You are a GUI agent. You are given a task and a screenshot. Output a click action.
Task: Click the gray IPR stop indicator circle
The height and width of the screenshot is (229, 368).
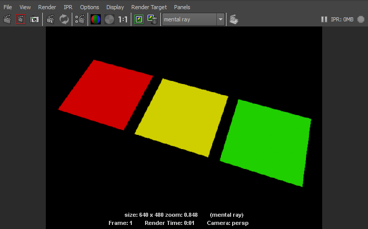pos(361,19)
